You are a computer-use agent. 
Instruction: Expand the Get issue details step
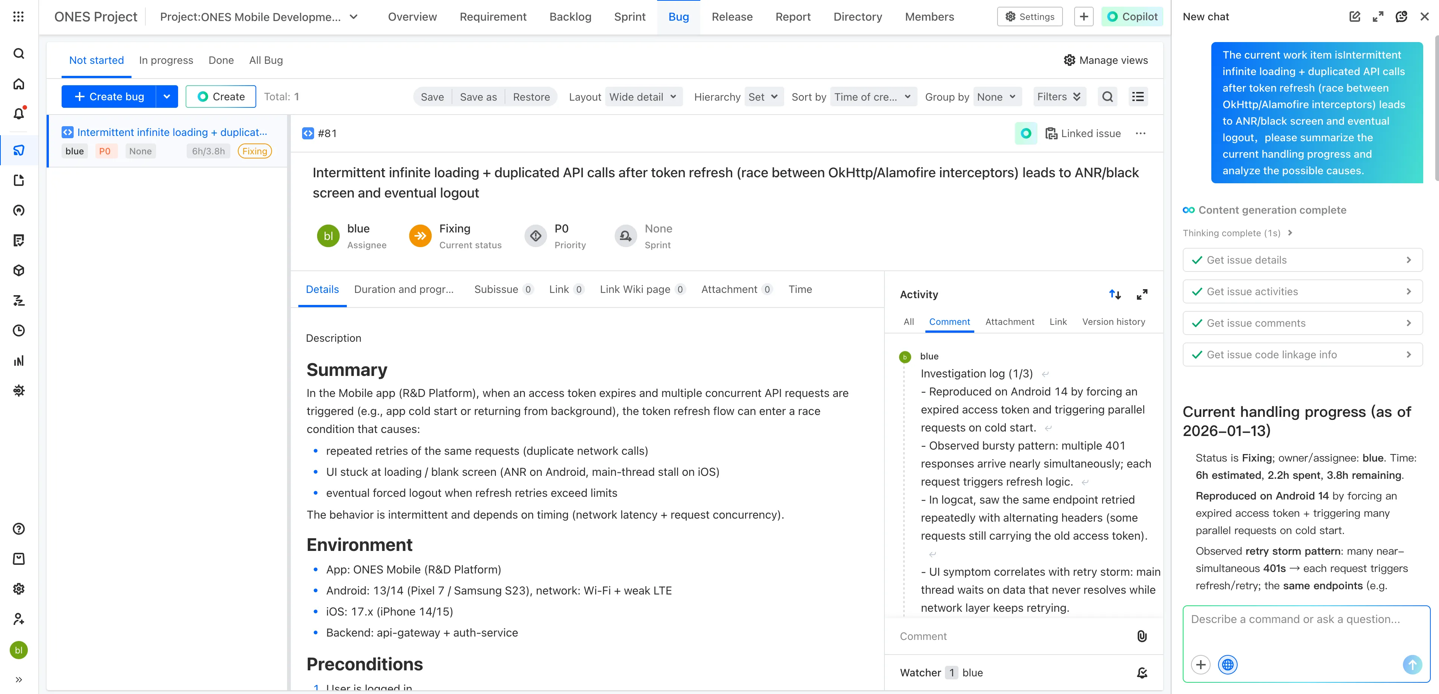click(1302, 260)
